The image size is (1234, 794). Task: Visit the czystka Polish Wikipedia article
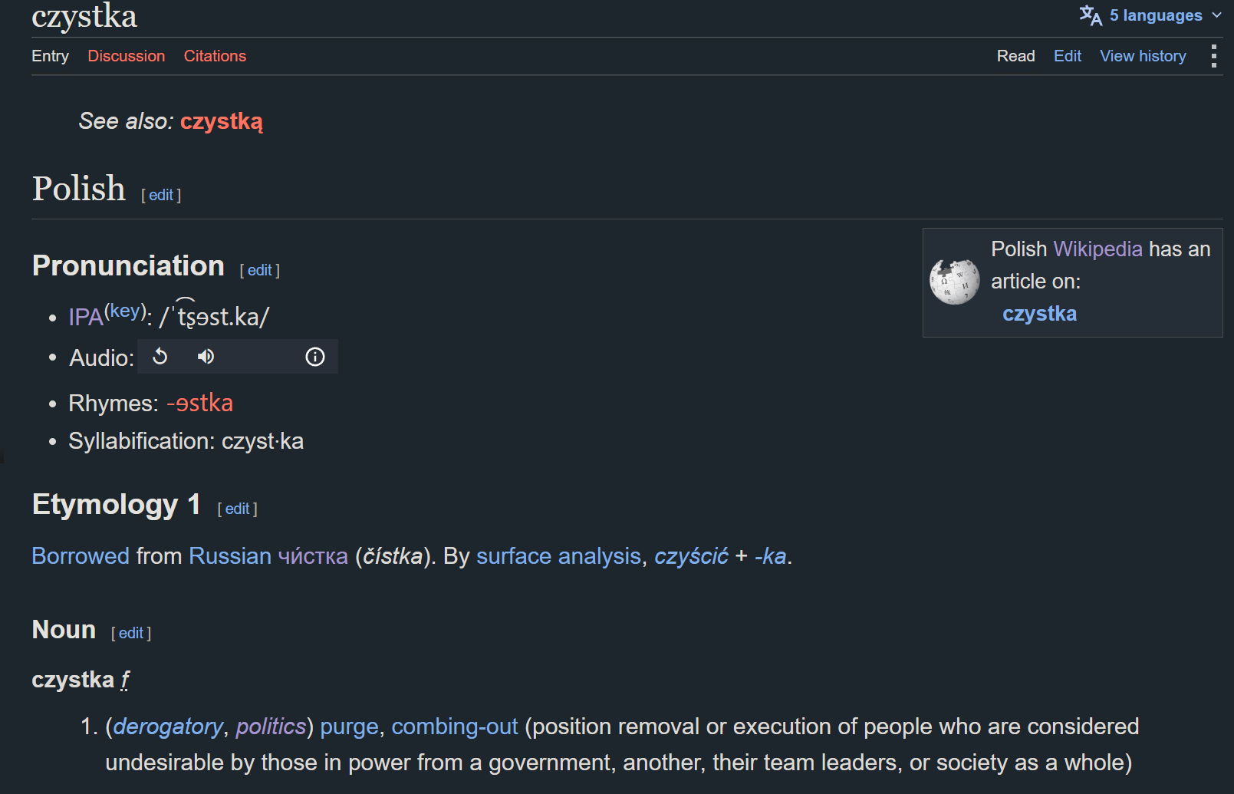(1039, 314)
